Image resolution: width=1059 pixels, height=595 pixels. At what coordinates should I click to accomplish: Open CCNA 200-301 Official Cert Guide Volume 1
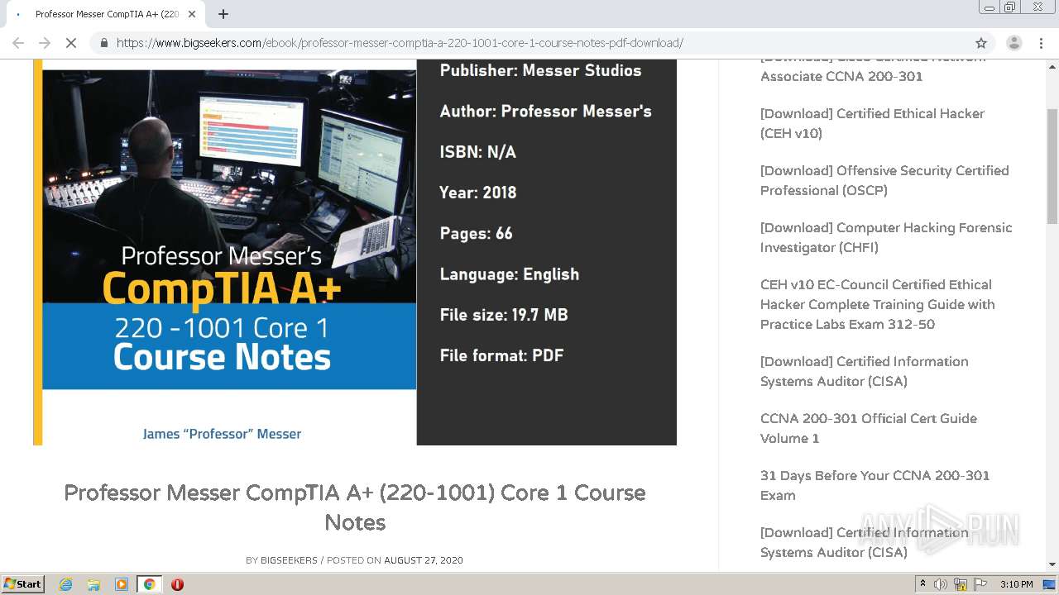tap(868, 428)
